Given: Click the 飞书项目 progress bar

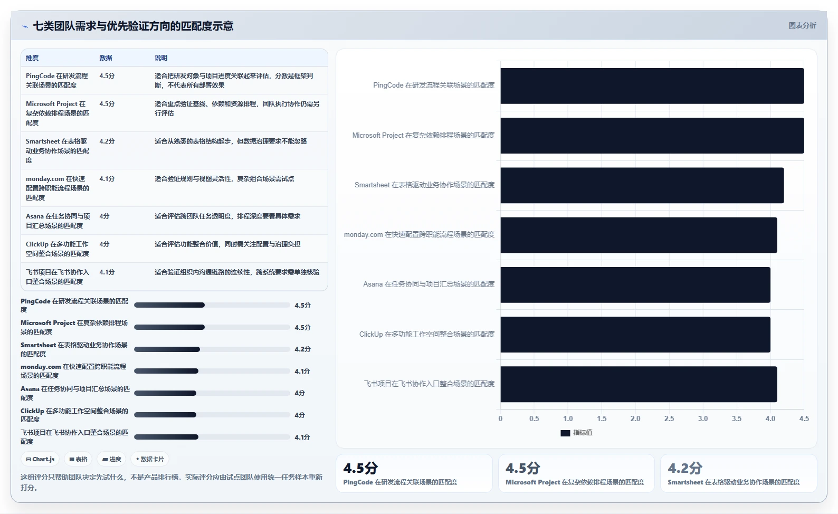Looking at the screenshot, I should pos(212,437).
